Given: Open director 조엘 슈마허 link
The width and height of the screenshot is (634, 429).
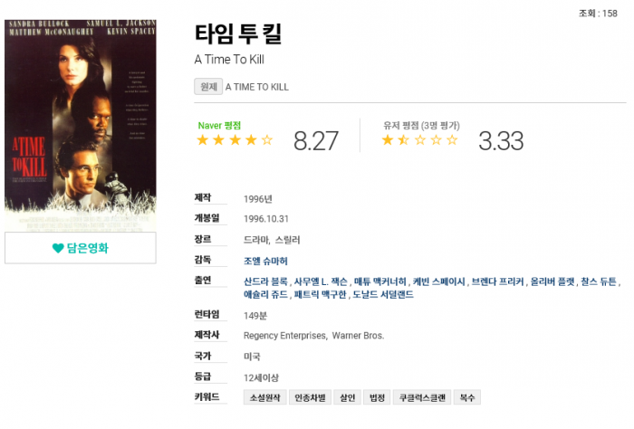Looking at the screenshot, I should [265, 261].
